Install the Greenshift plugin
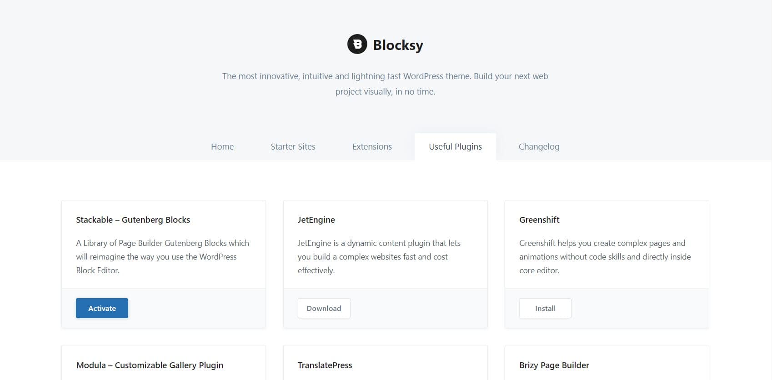The image size is (772, 380). pyautogui.click(x=545, y=308)
